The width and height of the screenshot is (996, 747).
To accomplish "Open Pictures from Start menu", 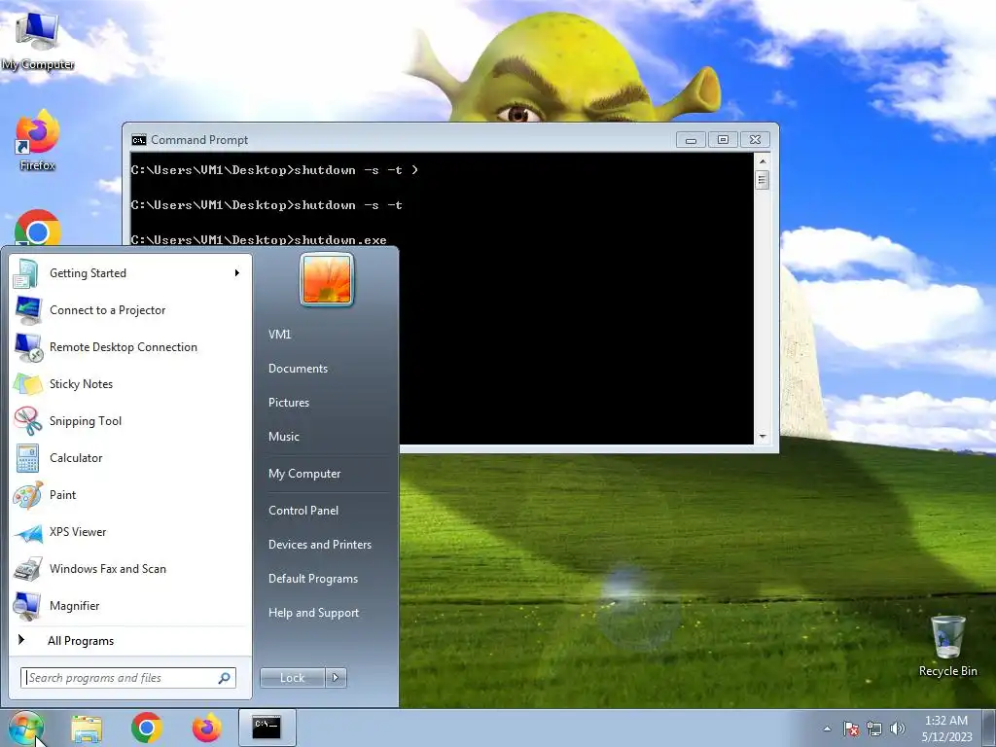I will point(289,403).
